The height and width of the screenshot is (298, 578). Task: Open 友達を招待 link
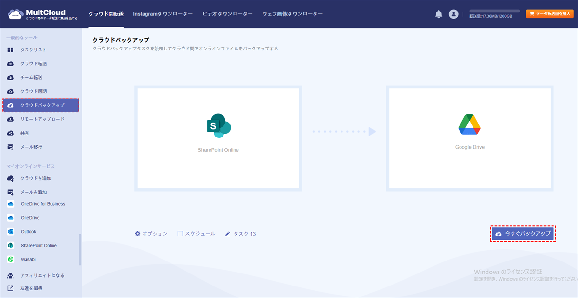(x=31, y=288)
